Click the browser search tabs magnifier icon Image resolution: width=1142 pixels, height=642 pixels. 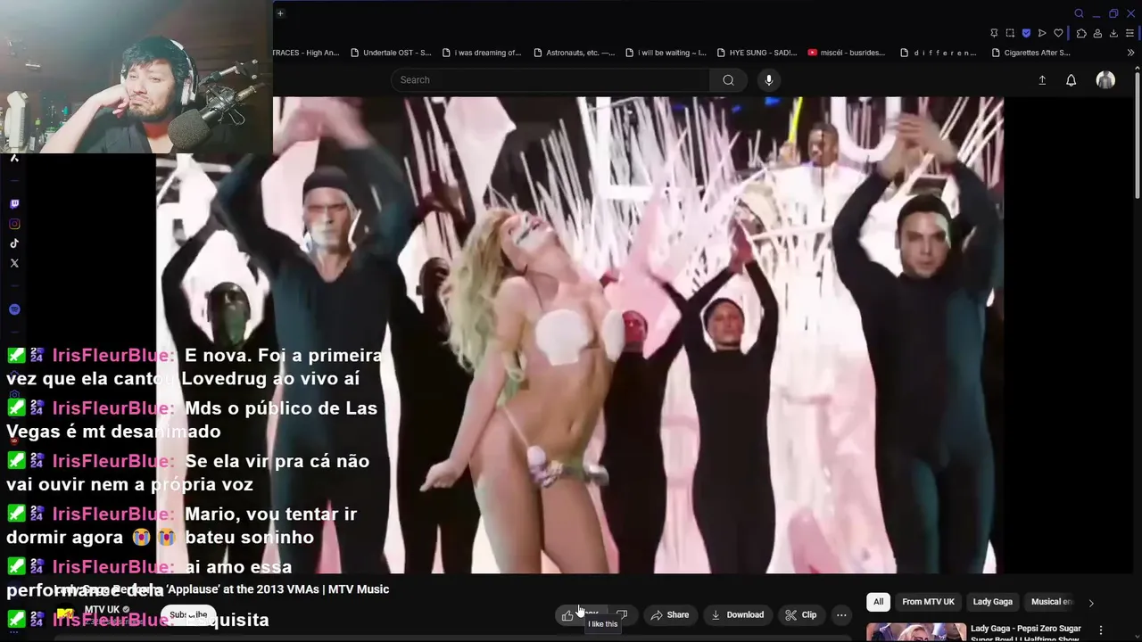tap(1079, 13)
